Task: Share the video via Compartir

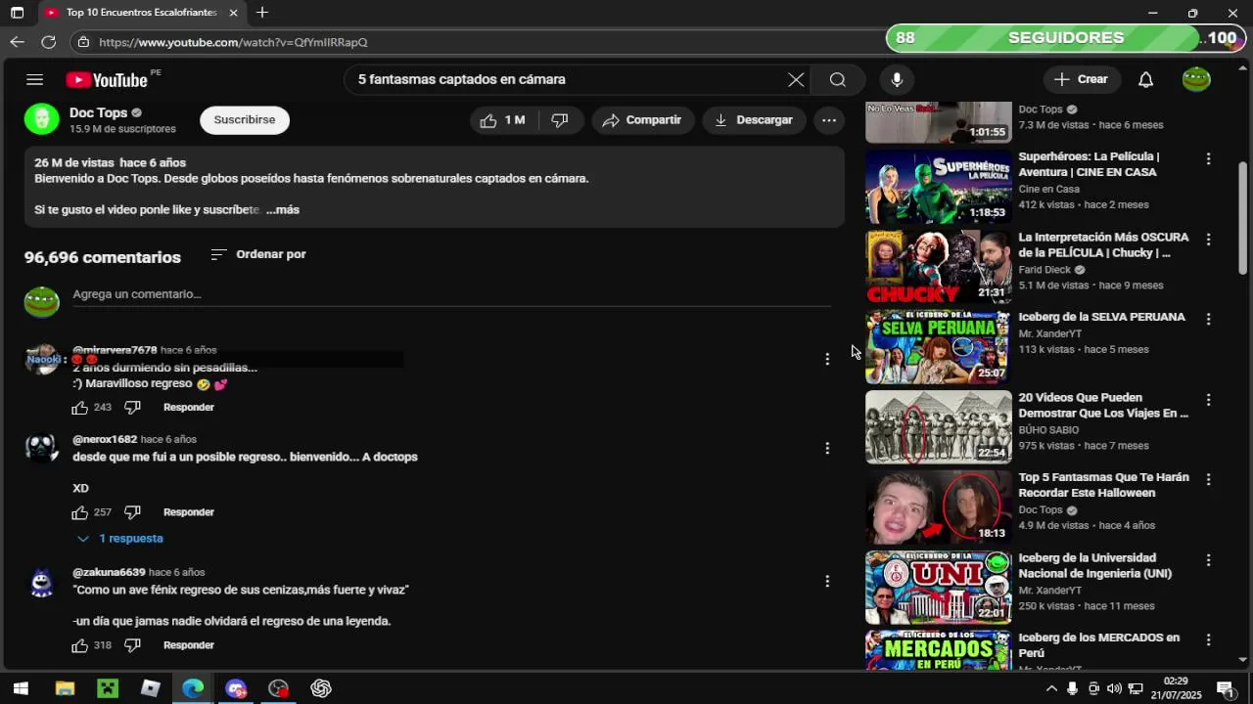Action: point(642,120)
